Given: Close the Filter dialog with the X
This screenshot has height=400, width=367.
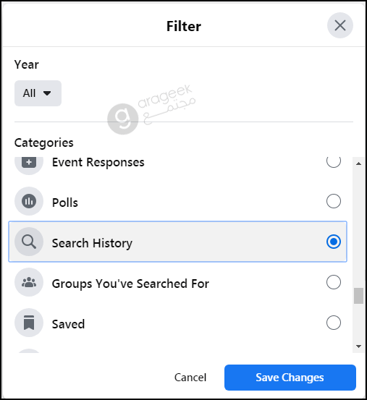Looking at the screenshot, I should [x=340, y=25].
